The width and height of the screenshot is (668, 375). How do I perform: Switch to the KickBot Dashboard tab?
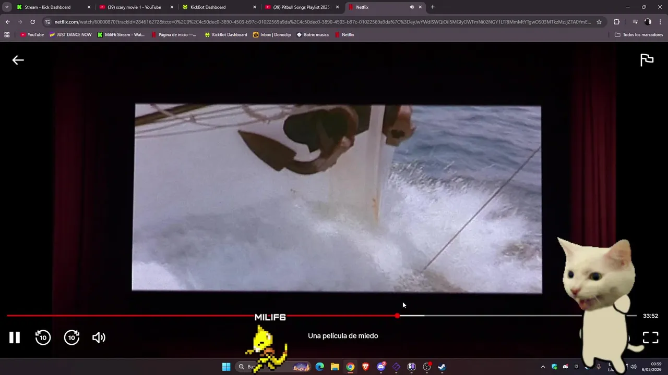[x=219, y=7]
